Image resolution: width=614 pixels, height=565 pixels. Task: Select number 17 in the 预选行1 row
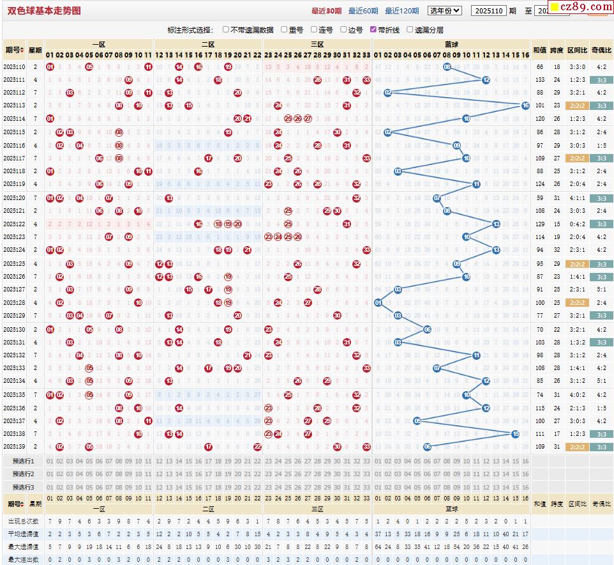208,461
